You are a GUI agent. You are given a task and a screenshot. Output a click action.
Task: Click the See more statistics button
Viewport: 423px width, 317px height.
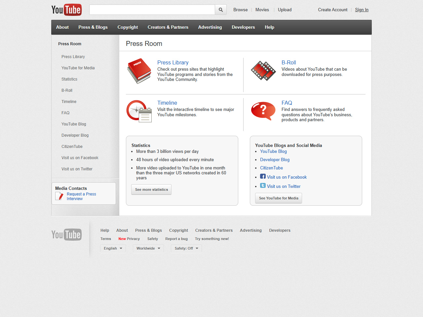[151, 190]
